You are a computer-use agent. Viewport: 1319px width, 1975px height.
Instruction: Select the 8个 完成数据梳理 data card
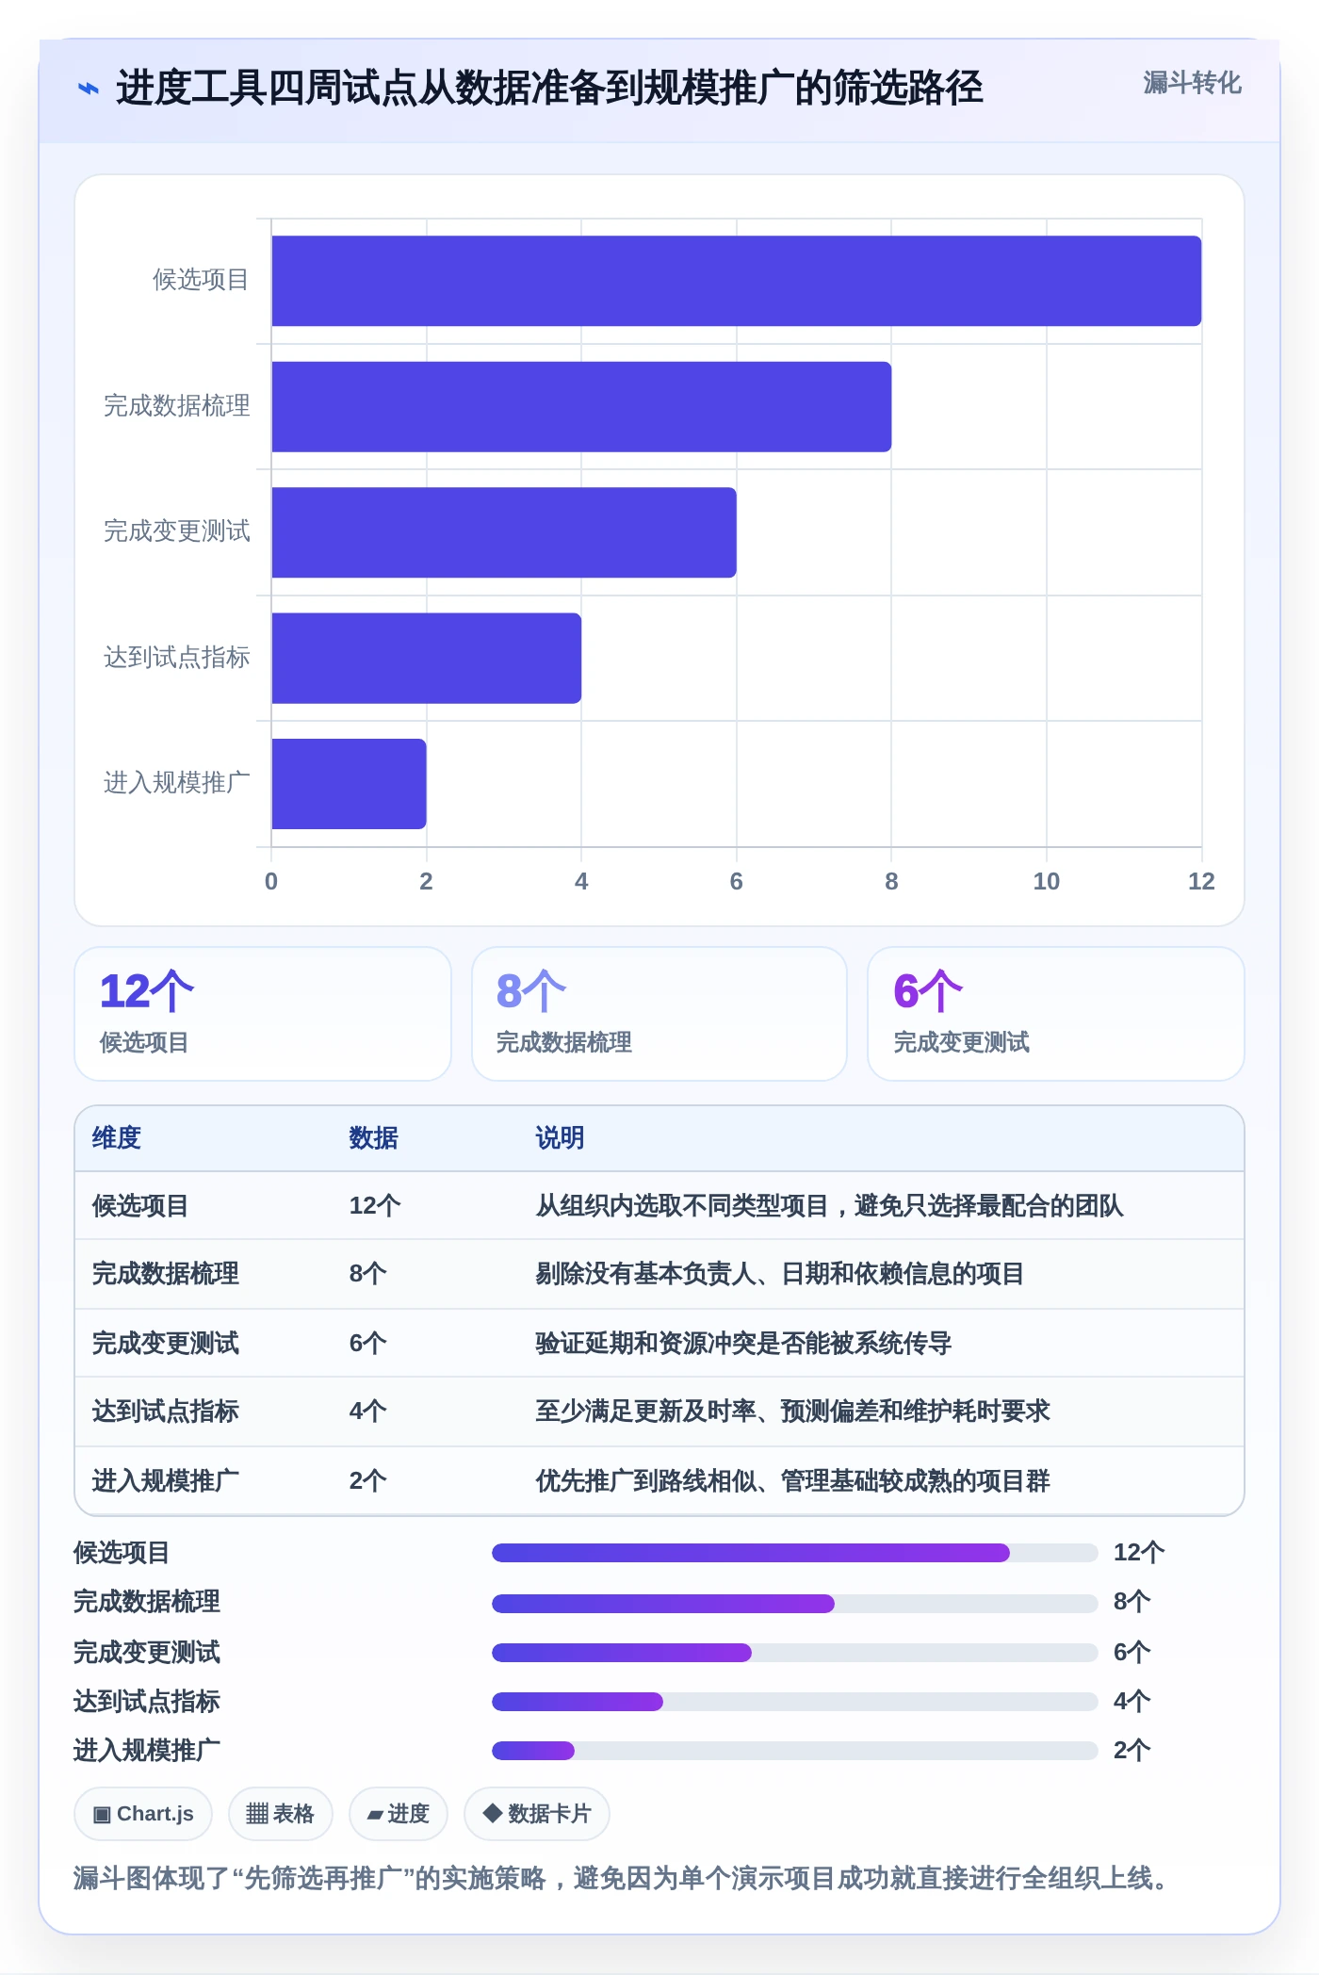659,1014
